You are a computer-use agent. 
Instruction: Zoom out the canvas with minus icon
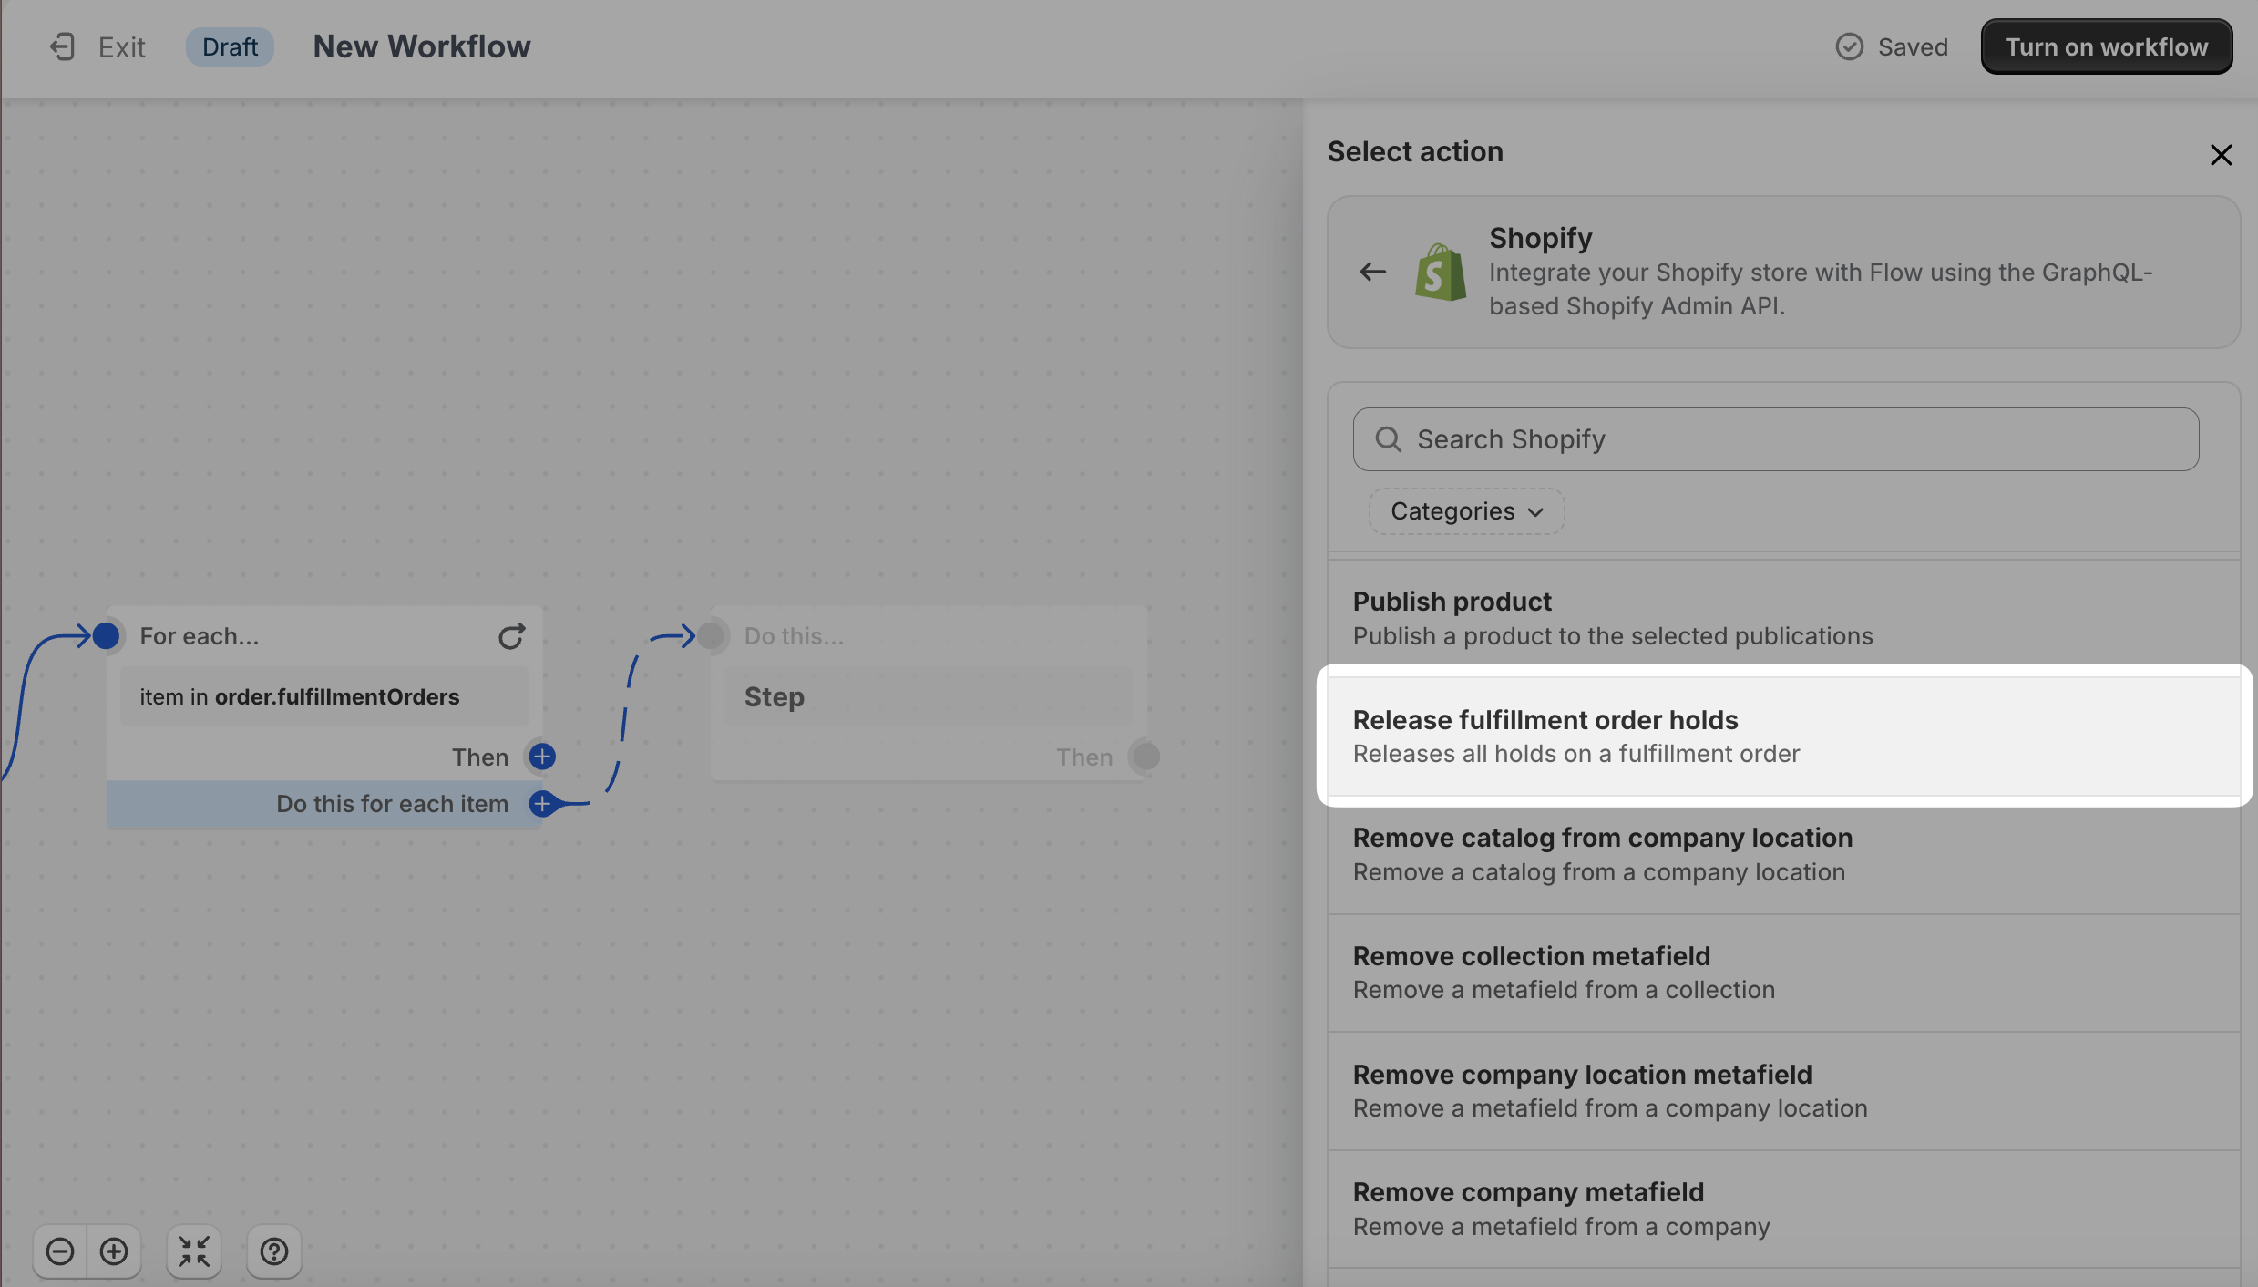(x=60, y=1251)
